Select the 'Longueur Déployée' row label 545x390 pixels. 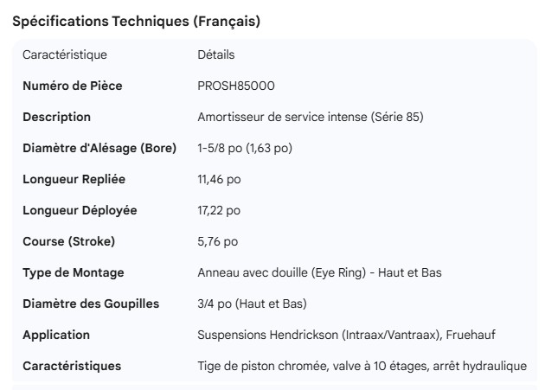80,210
